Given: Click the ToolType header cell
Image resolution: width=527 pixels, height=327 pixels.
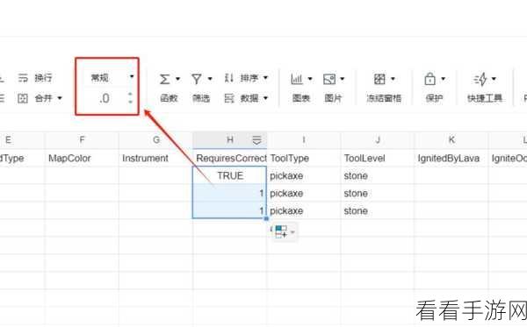Looking at the screenshot, I should 304,158.
